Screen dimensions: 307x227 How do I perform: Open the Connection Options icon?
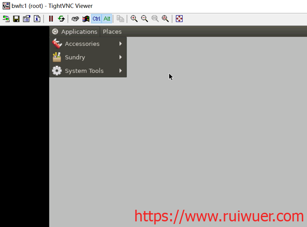click(x=27, y=19)
